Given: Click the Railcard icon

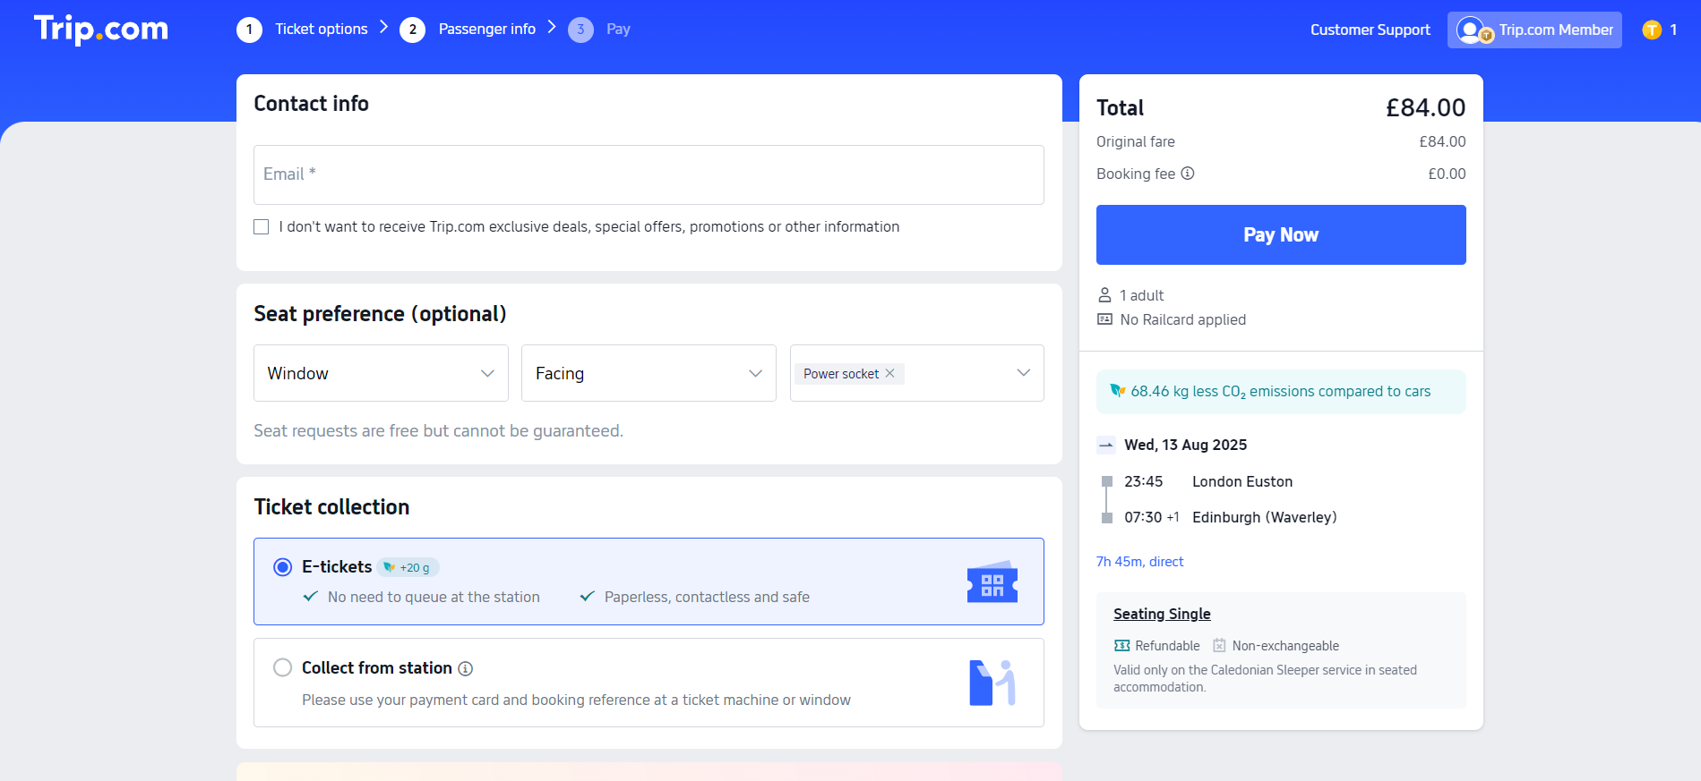Looking at the screenshot, I should click(x=1105, y=319).
